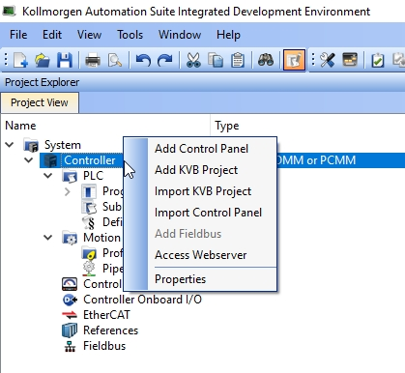Click the Motion folder gear icon

click(x=70, y=238)
